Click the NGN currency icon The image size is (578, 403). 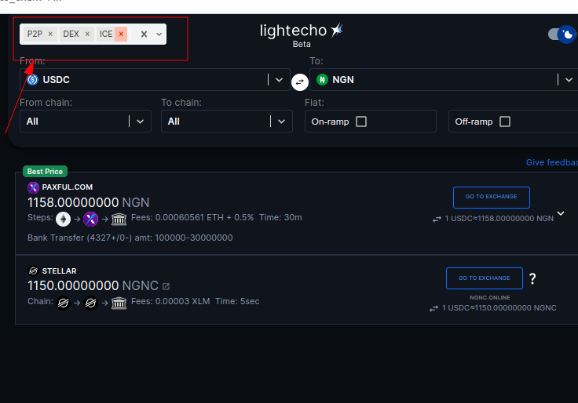(322, 79)
